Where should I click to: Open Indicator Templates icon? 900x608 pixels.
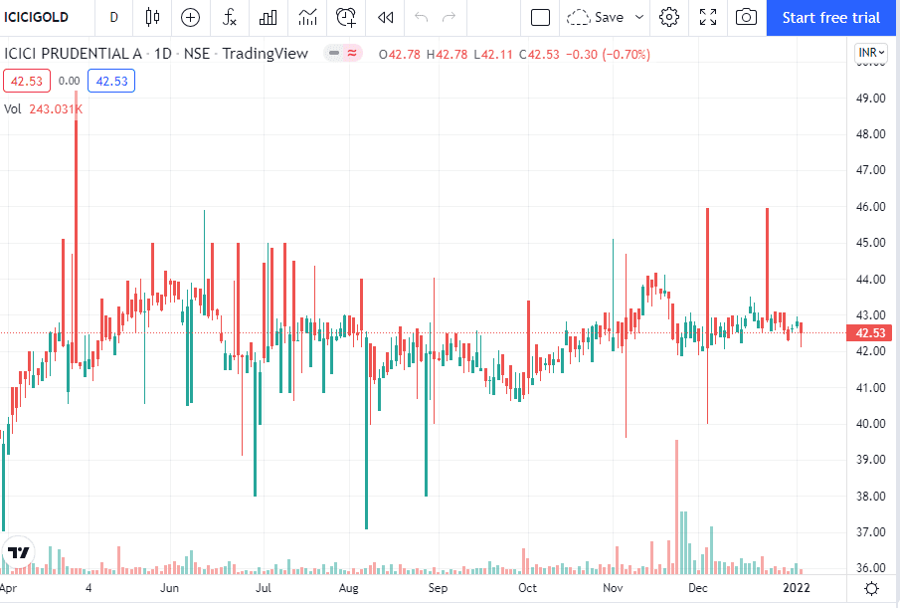tap(307, 17)
